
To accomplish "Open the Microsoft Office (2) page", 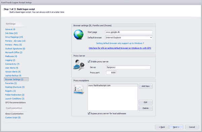I will pyautogui.click(x=14, y=52).
